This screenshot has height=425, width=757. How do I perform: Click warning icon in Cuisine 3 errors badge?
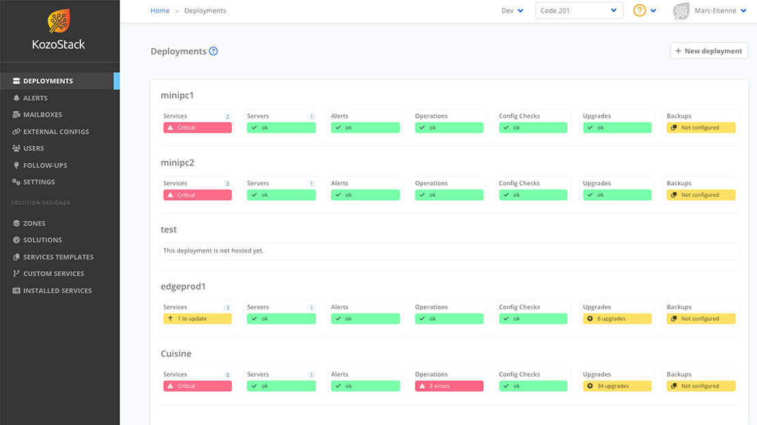[x=422, y=386]
